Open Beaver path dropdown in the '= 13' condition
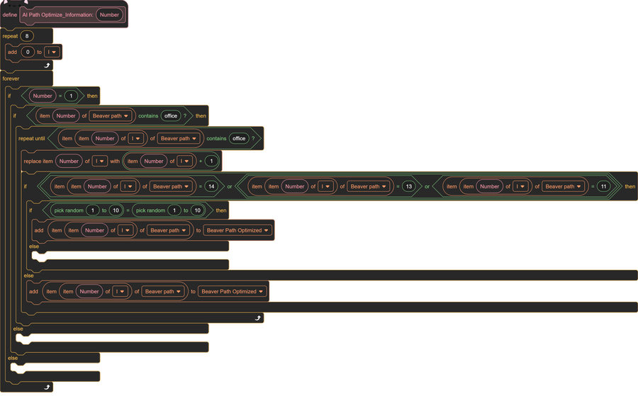 tap(368, 186)
